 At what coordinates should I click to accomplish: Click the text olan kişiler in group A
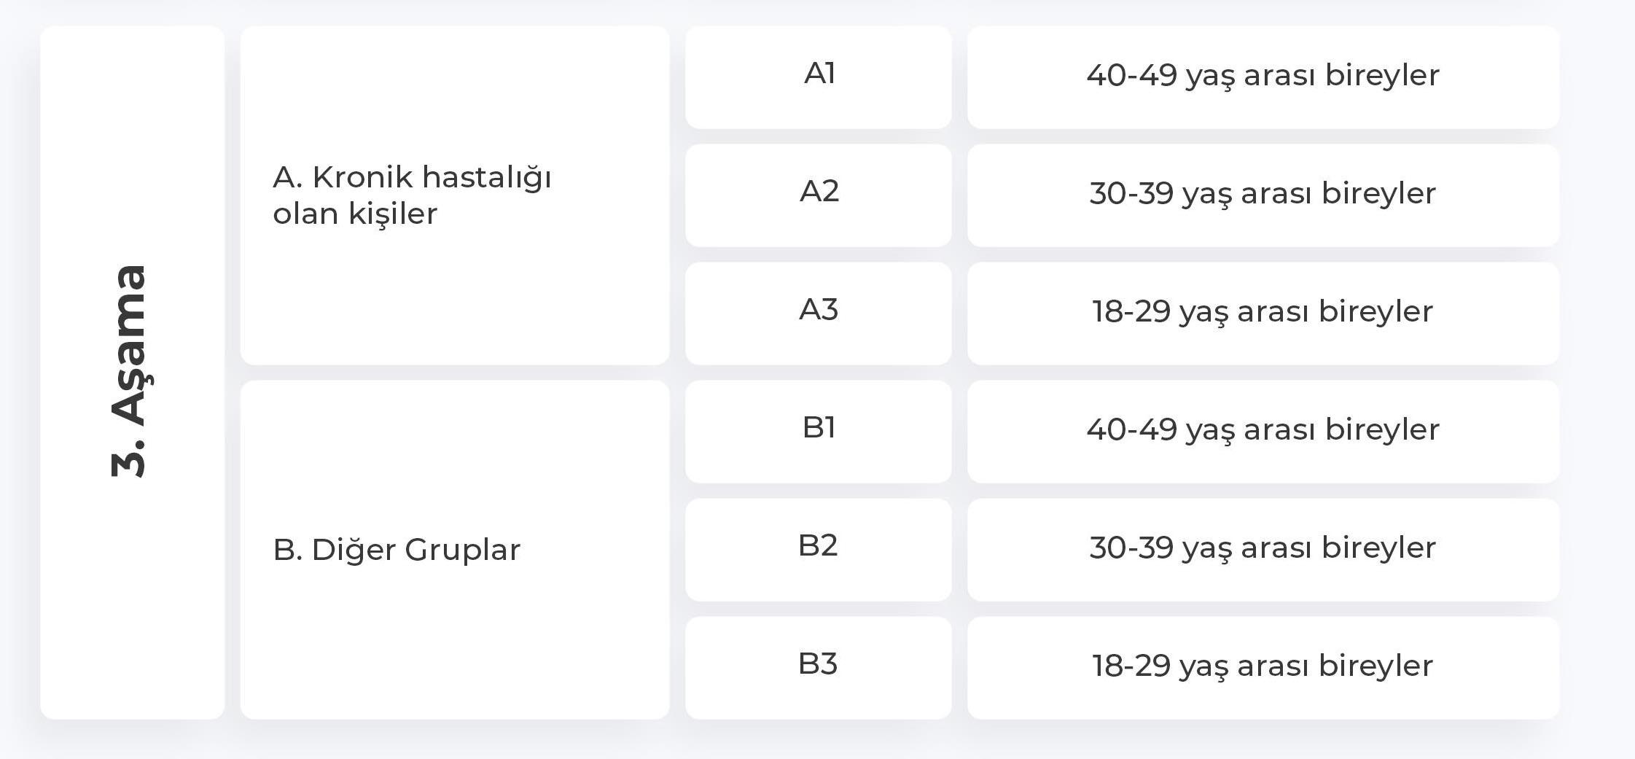point(355,214)
